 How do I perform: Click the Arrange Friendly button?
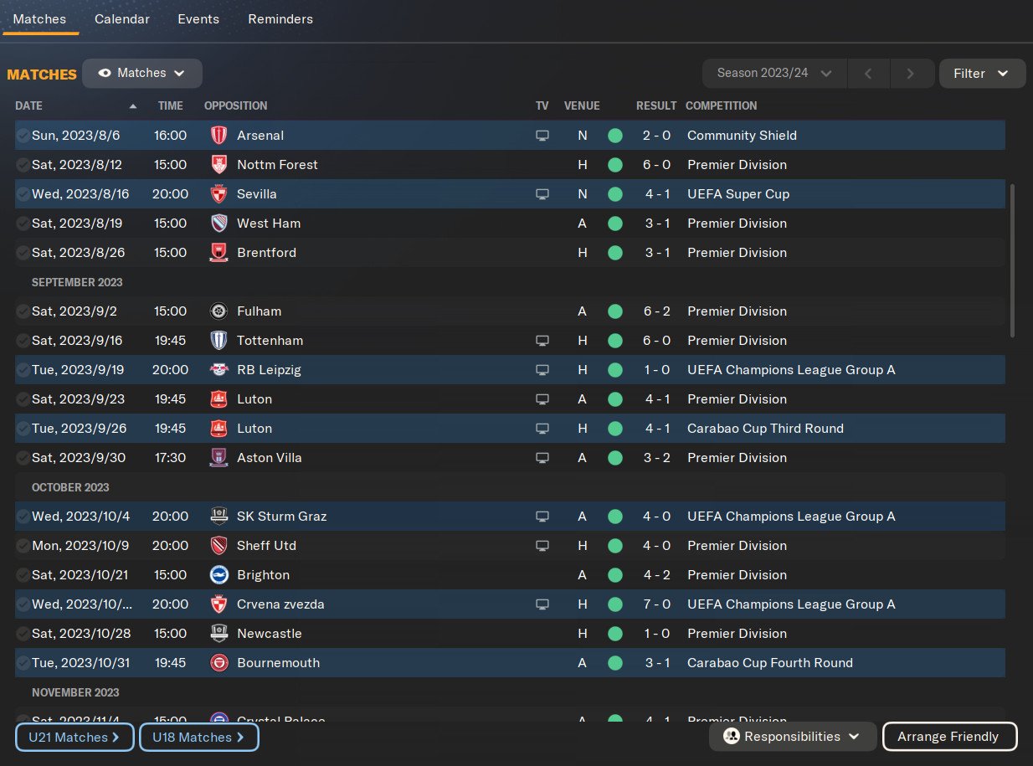pyautogui.click(x=949, y=737)
